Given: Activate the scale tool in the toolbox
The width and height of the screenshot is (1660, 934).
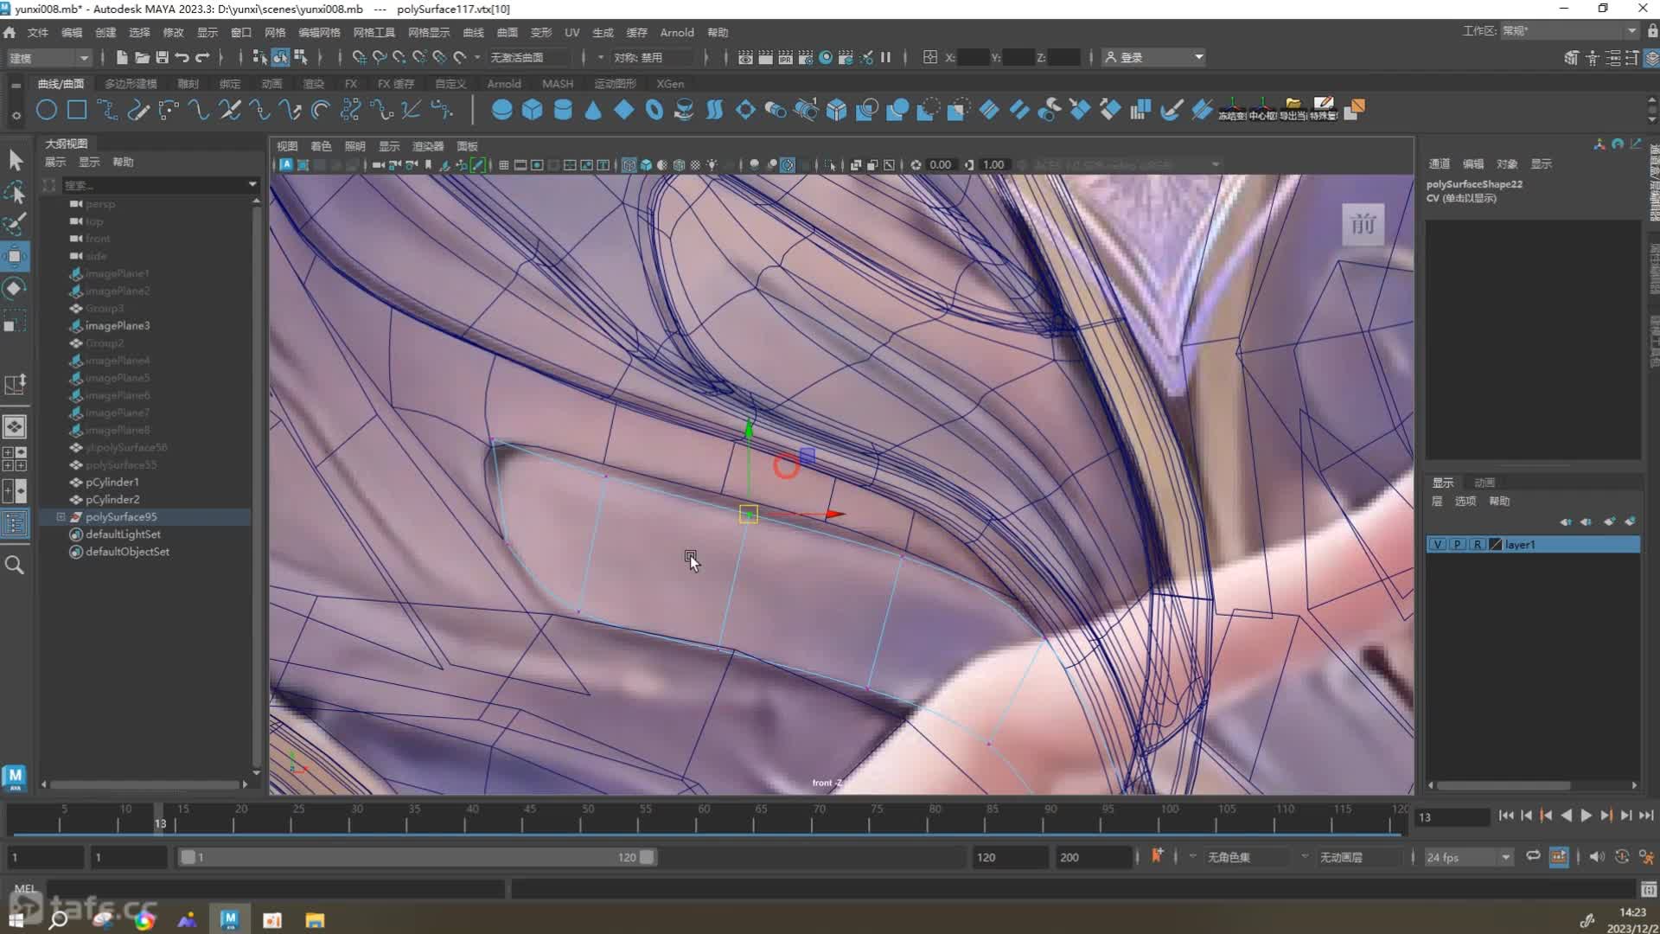Looking at the screenshot, I should [x=16, y=321].
